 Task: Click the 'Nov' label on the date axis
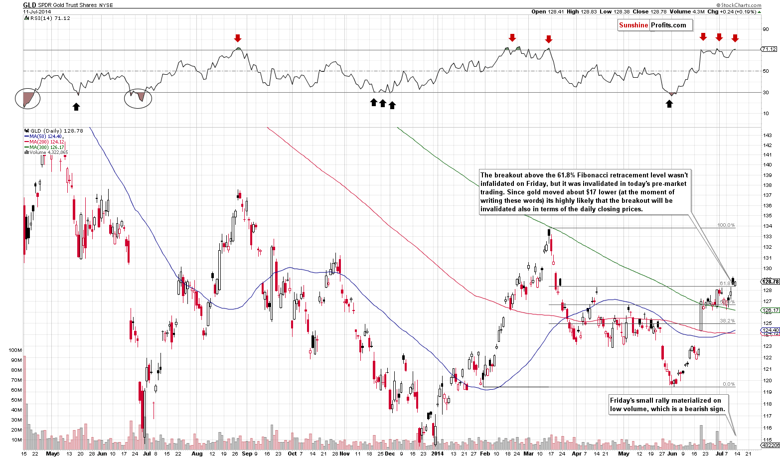[345, 454]
